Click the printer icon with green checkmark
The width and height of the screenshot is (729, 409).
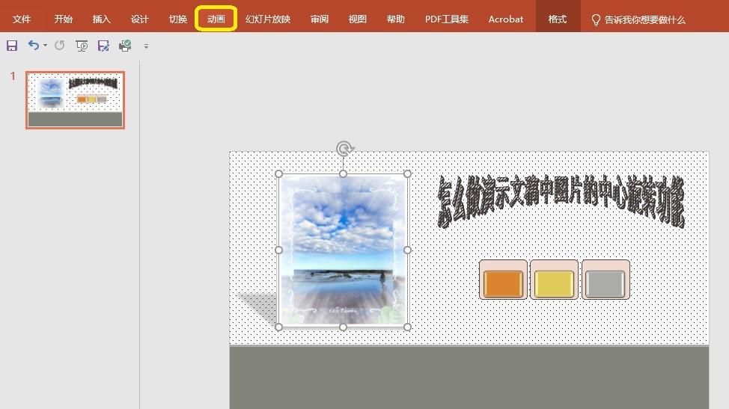pos(125,46)
